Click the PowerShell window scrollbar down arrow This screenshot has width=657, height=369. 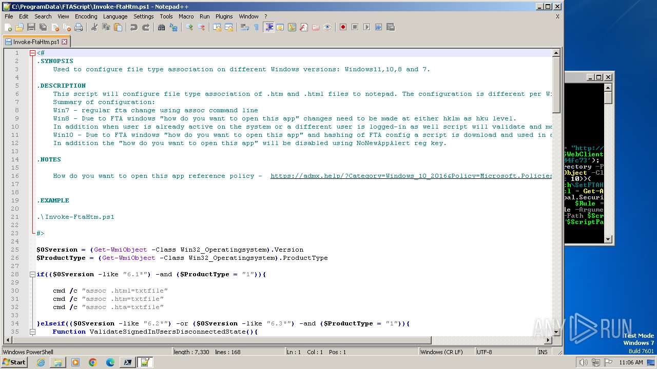[608, 239]
